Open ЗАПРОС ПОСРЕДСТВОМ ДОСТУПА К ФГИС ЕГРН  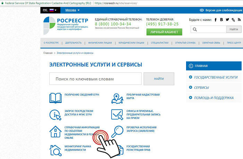pos(79,113)
